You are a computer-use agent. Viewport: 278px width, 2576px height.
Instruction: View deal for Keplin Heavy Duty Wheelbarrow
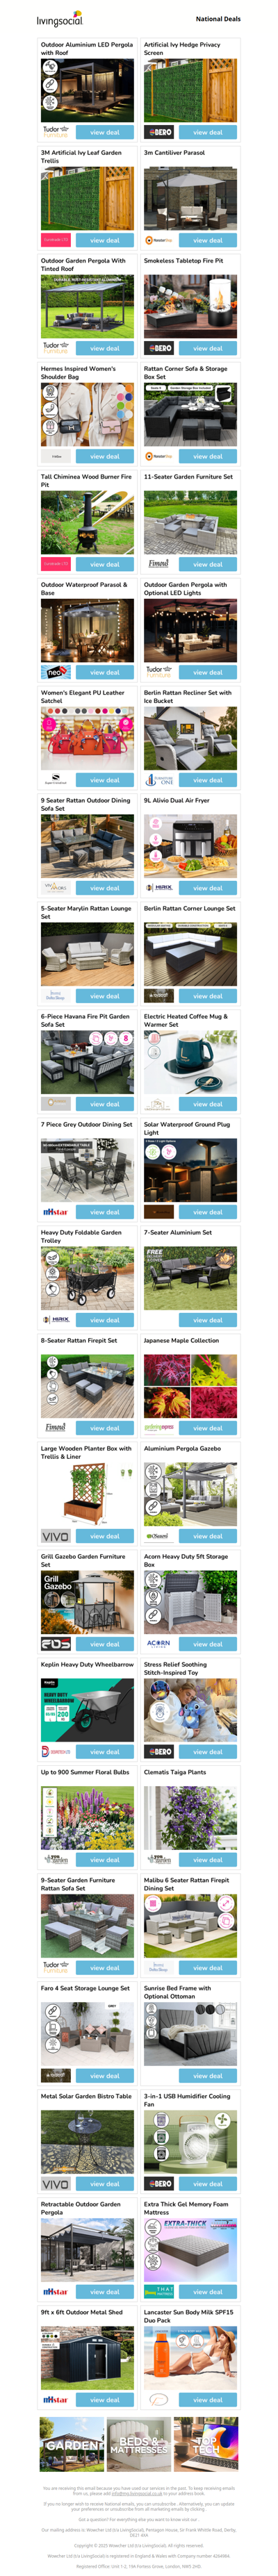pyautogui.click(x=104, y=1752)
